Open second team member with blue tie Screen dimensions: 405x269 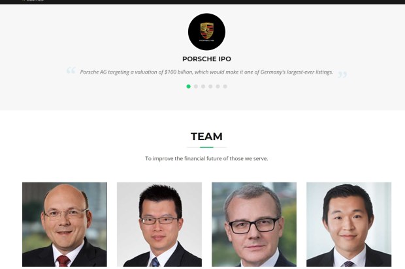pos(159,225)
